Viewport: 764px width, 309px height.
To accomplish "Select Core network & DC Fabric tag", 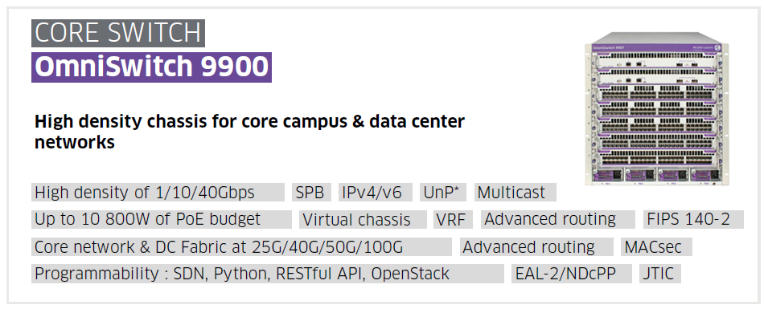I will pos(242,246).
